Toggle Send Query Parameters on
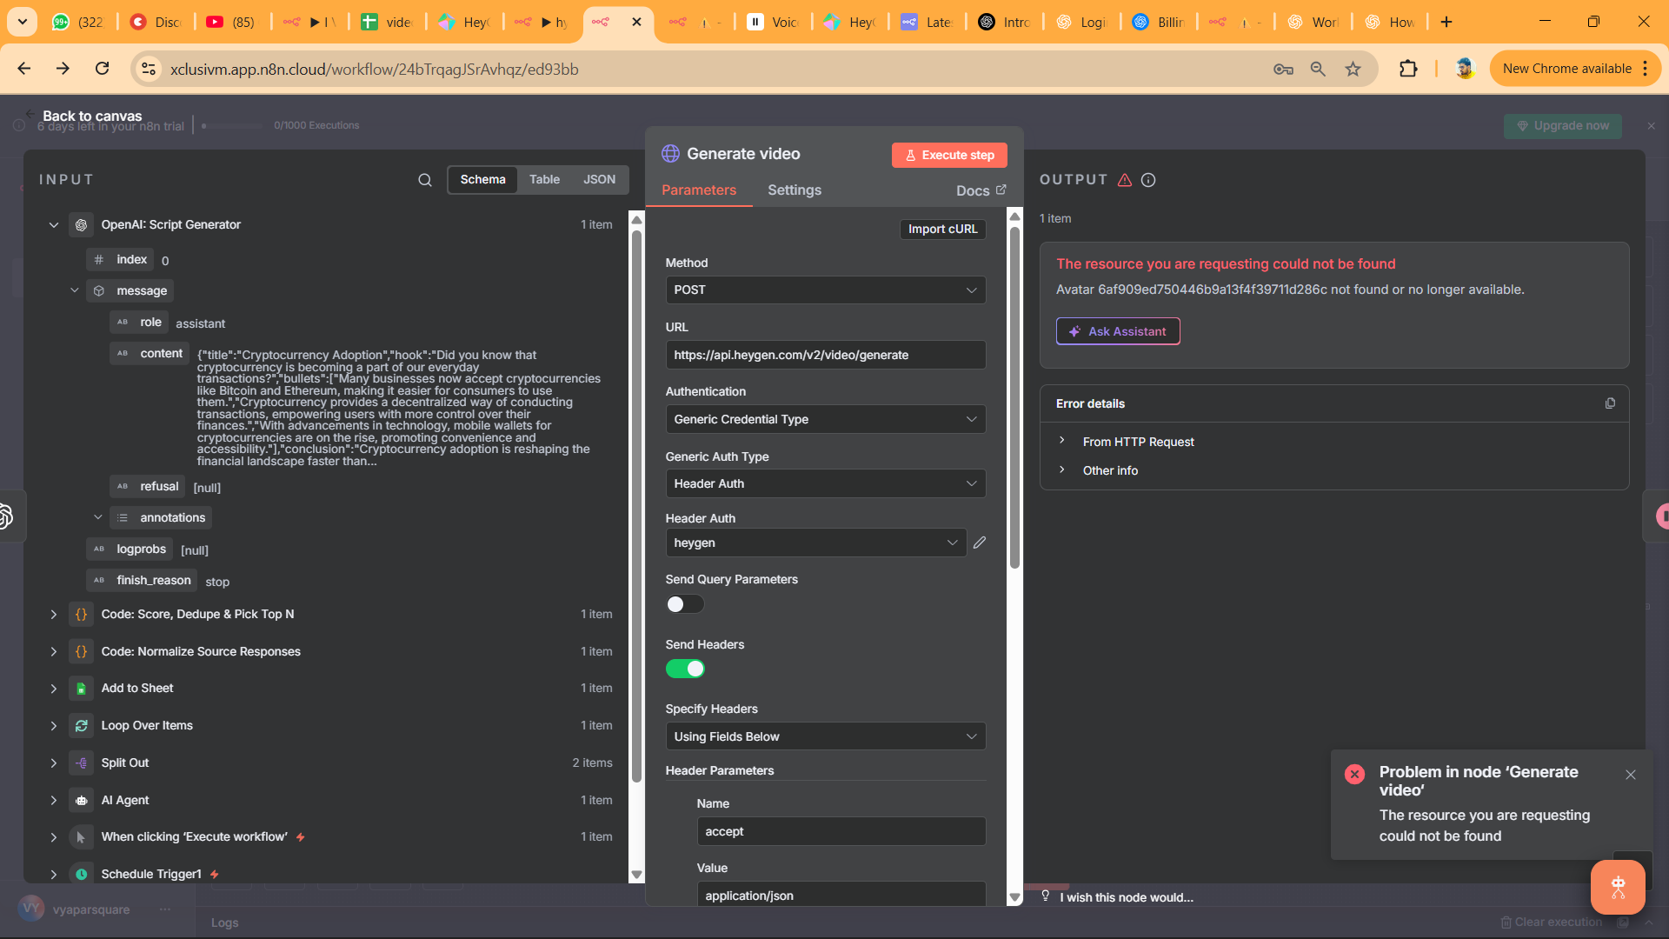Image resolution: width=1669 pixels, height=939 pixels. coord(684,604)
